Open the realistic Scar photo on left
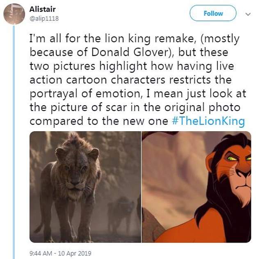The image size is (260, 259). (85, 186)
